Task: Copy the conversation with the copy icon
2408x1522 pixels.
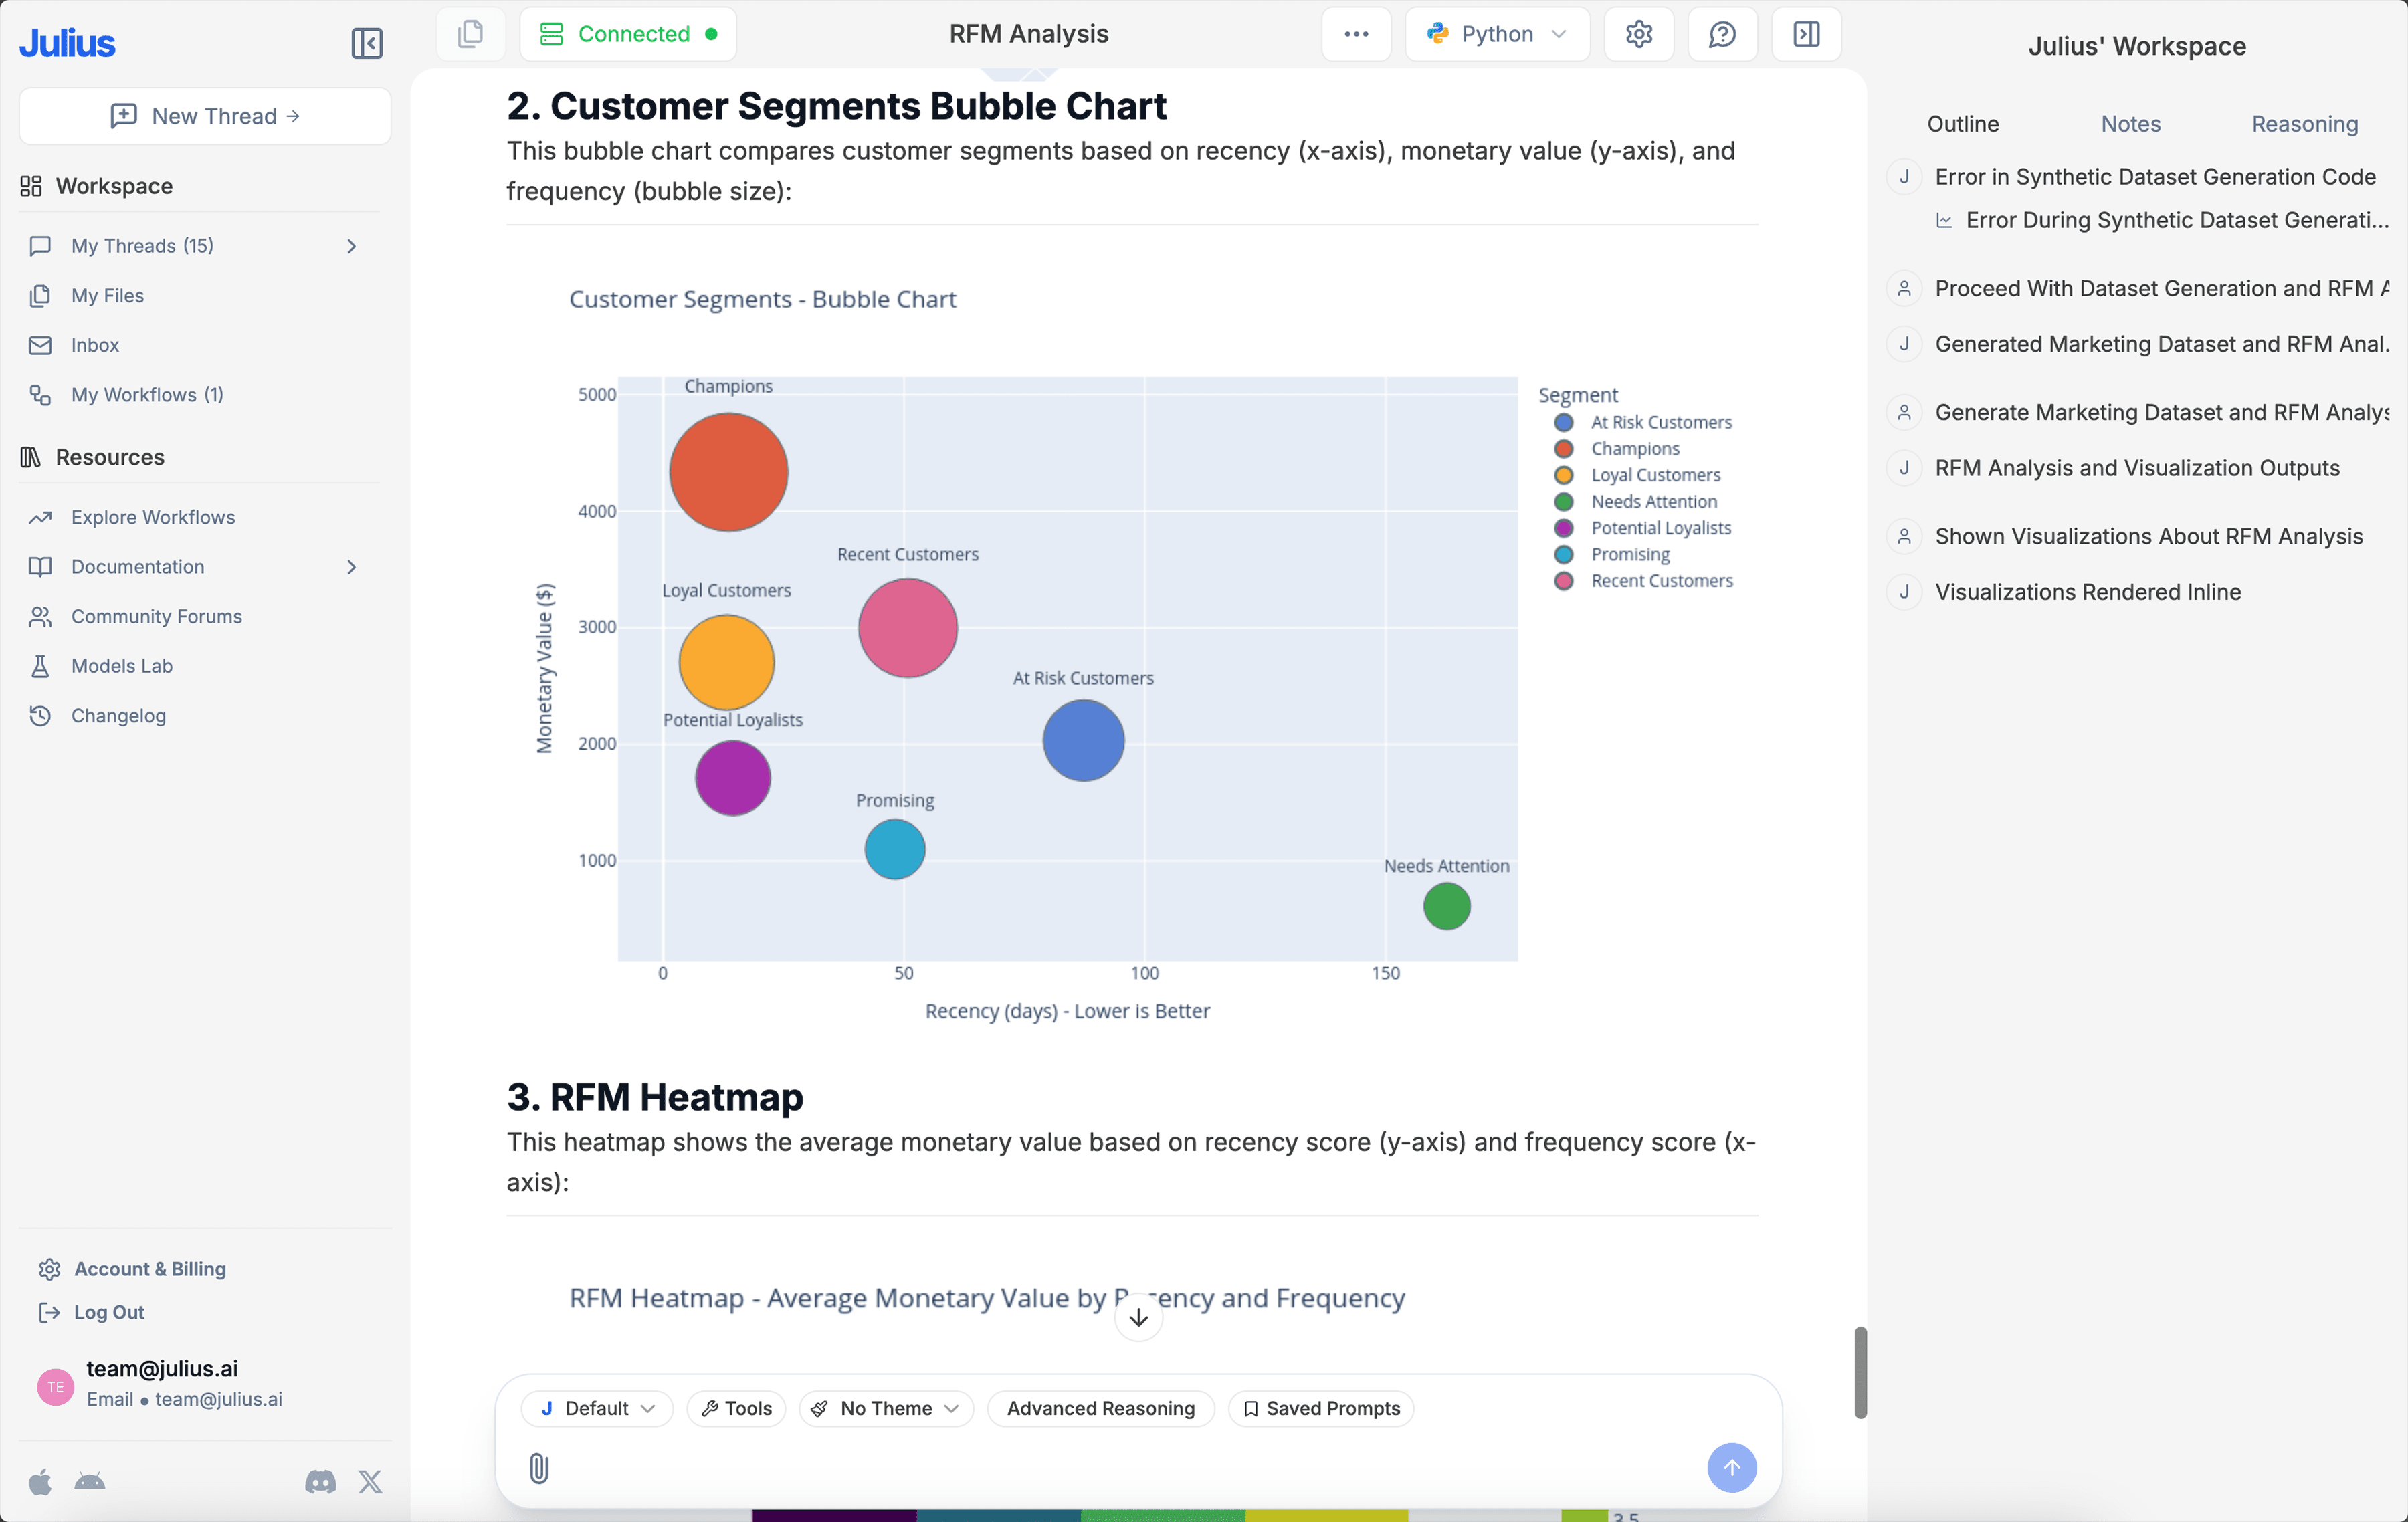Action: pos(470,33)
